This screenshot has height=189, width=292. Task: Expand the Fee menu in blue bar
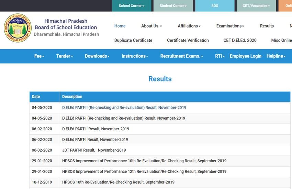click(39, 56)
